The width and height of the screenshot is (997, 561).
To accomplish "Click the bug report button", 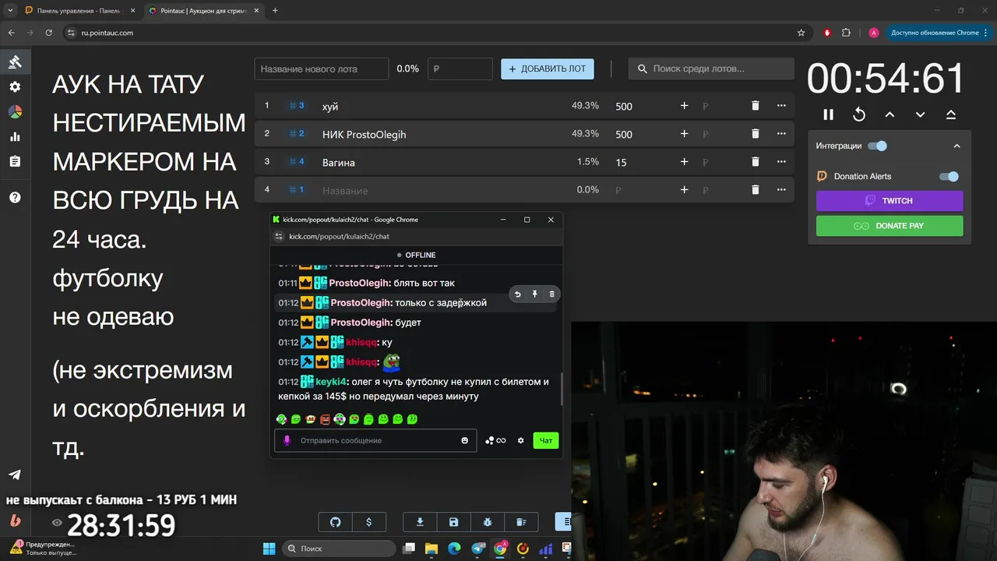I will (x=488, y=522).
